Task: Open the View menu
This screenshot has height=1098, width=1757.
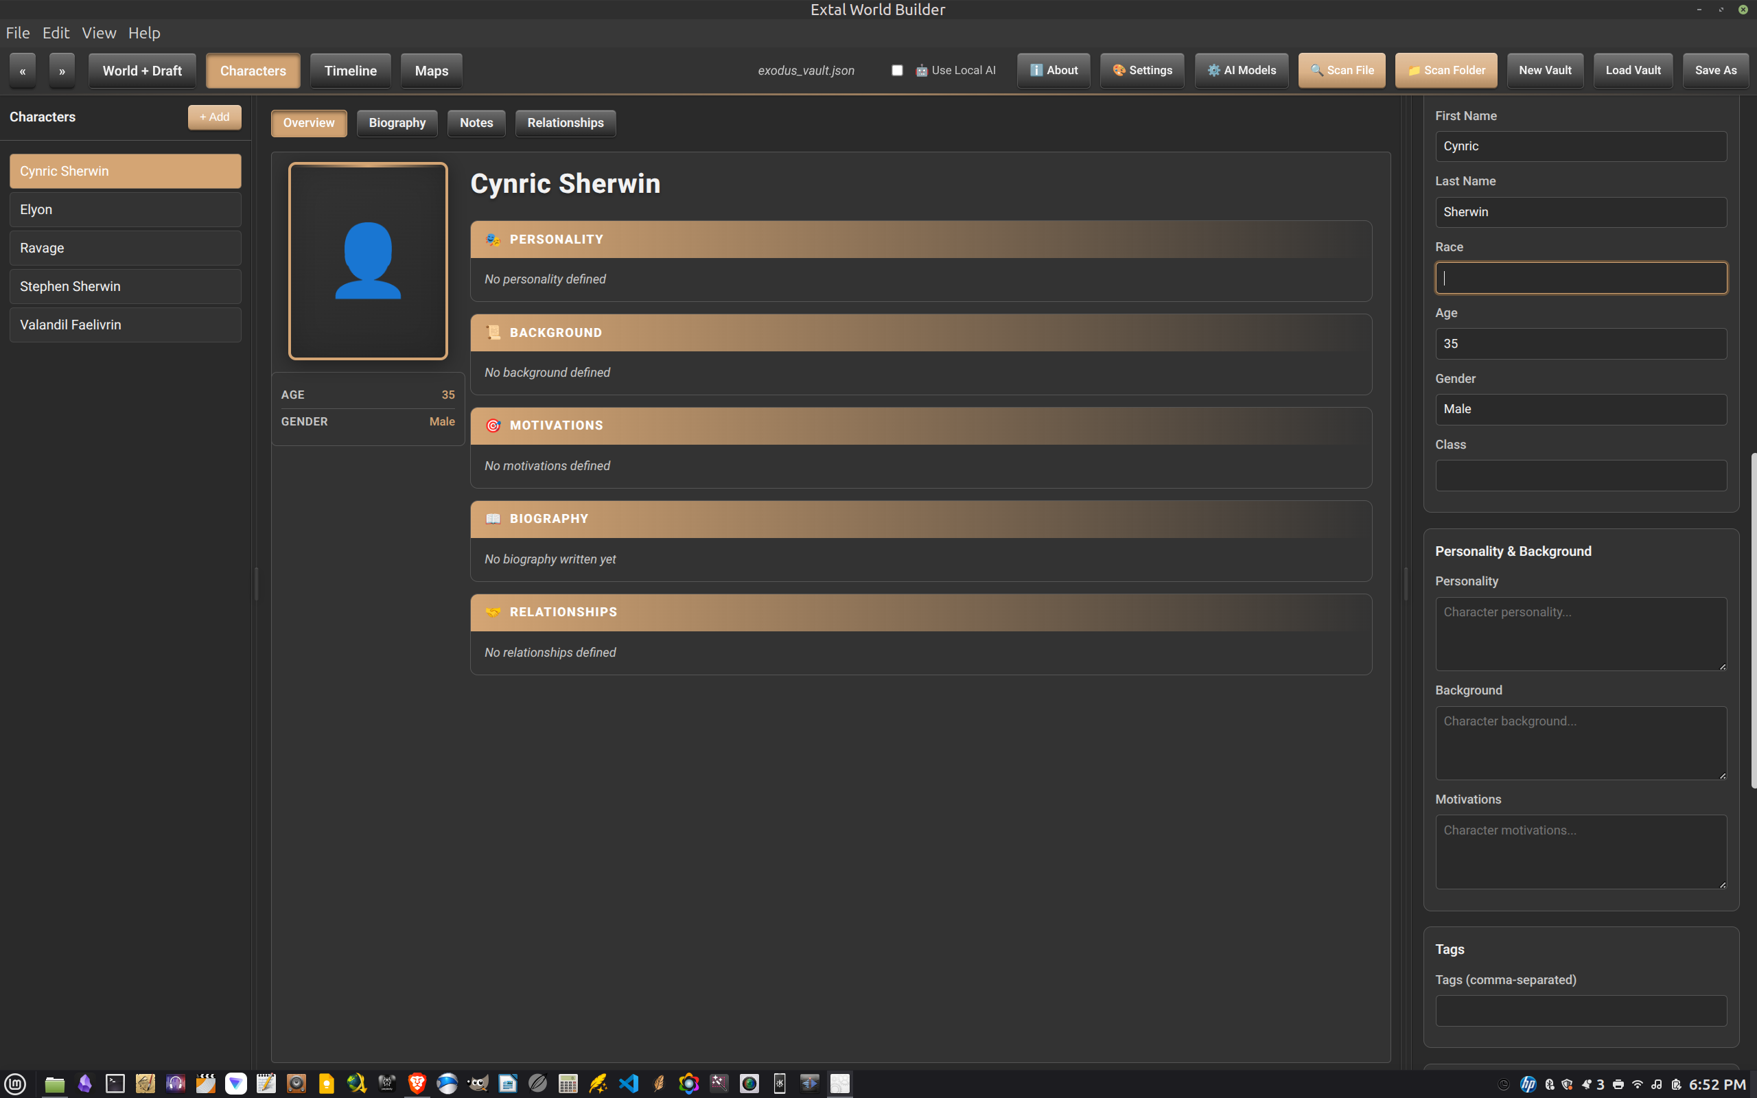Action: coord(99,33)
